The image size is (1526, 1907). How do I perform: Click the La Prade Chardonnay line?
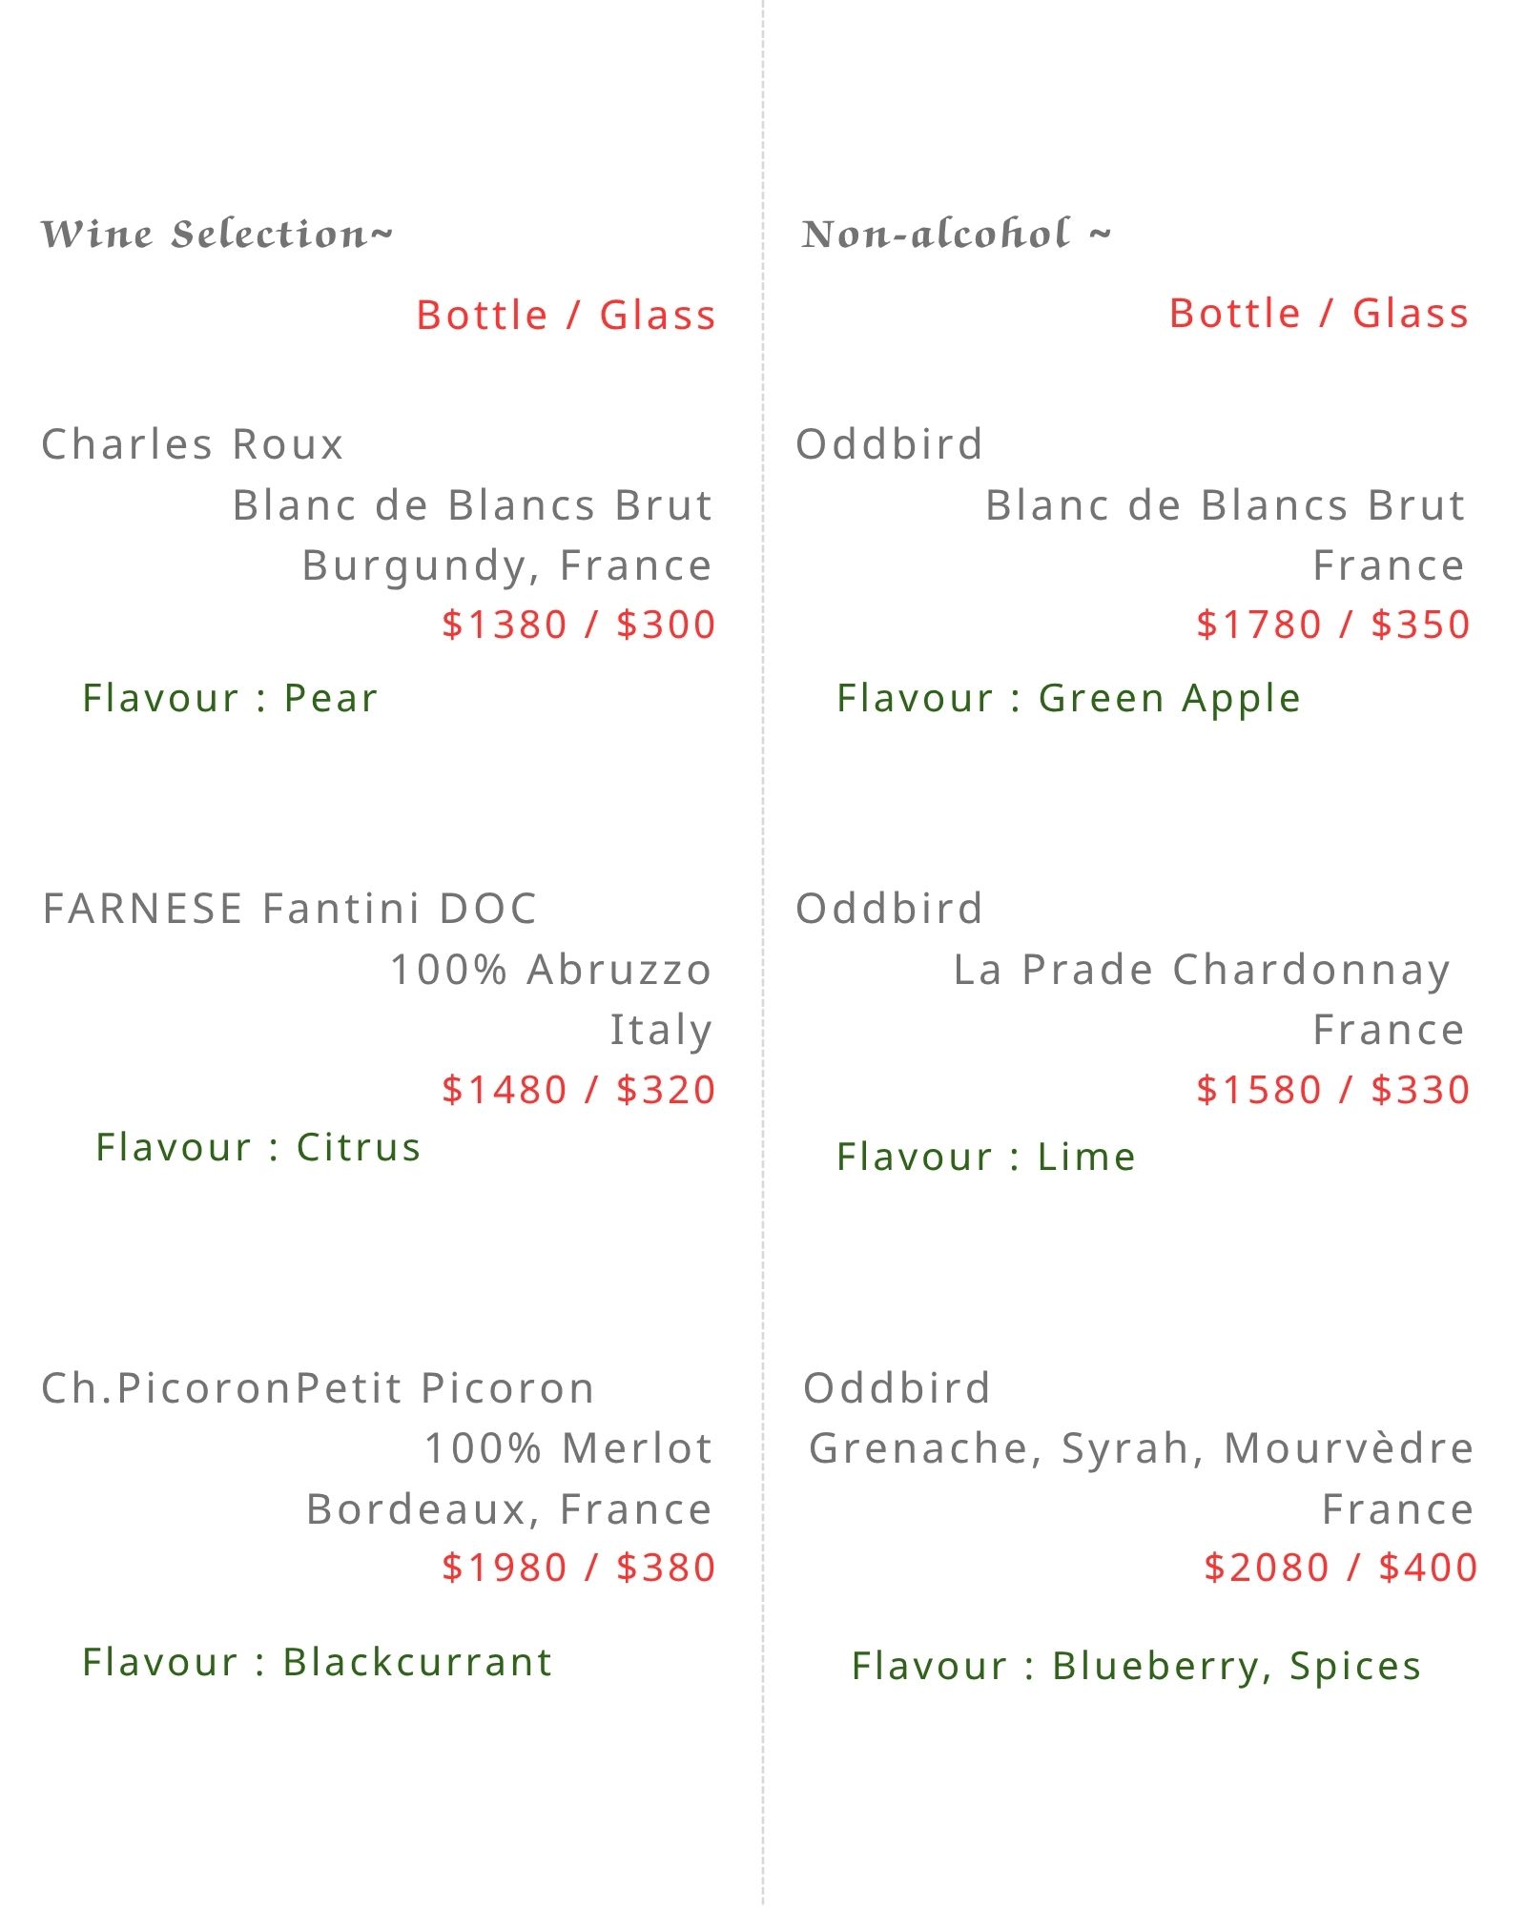pyautogui.click(x=1201, y=970)
